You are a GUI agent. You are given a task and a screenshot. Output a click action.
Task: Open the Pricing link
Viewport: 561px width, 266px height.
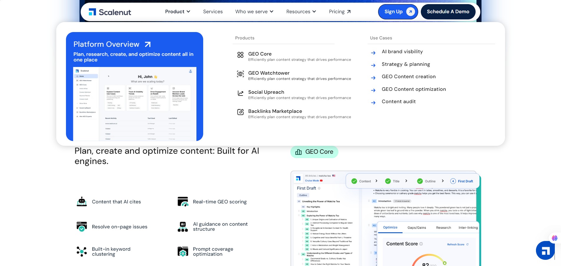340,11
